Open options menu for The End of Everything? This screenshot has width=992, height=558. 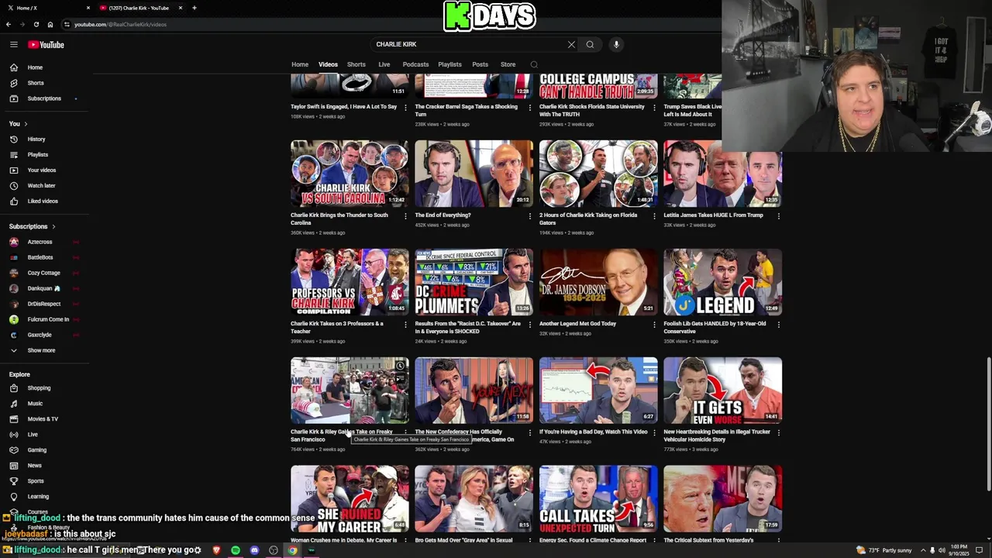coord(529,216)
